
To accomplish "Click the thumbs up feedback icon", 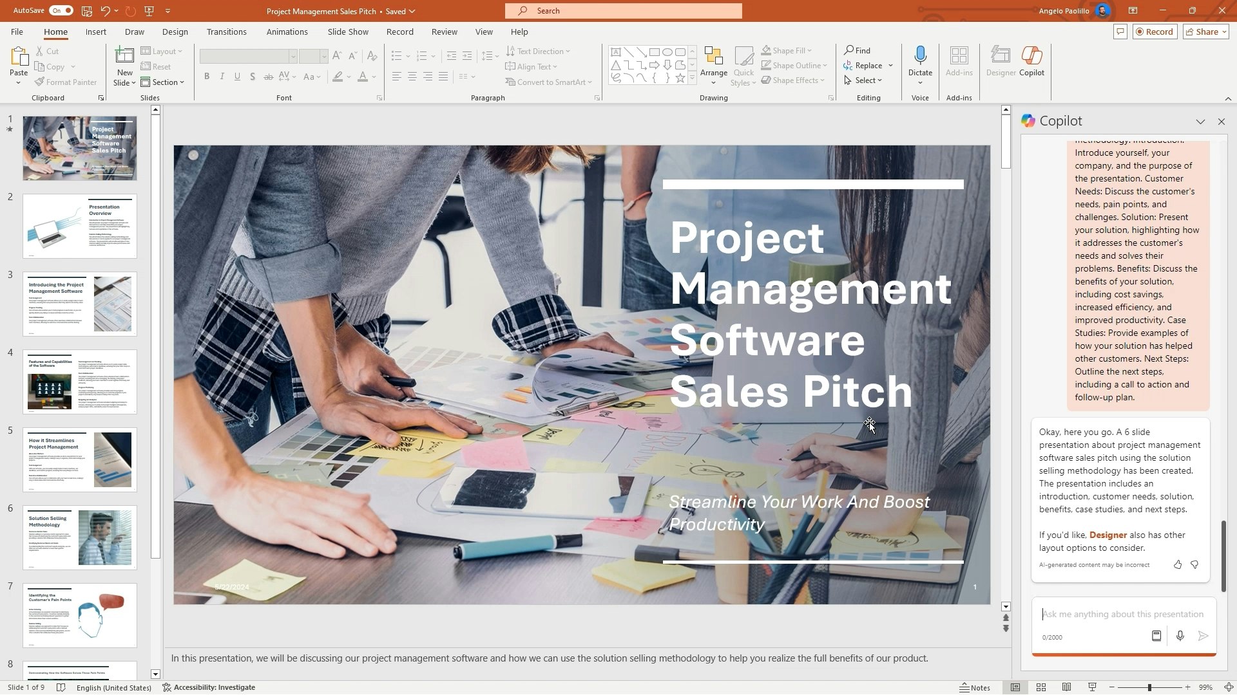I will click(1178, 565).
